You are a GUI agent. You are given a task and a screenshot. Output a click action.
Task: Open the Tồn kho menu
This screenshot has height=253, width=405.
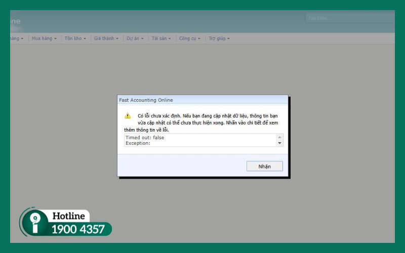pos(75,38)
